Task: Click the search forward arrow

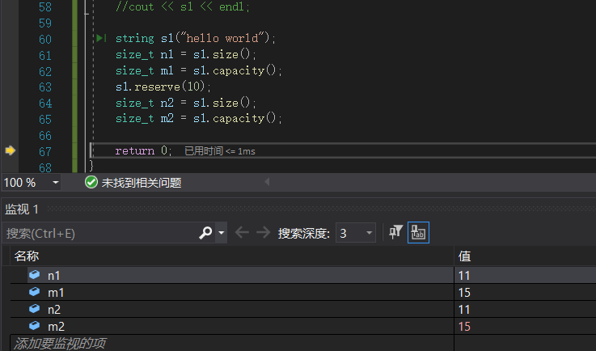Action: (263, 233)
